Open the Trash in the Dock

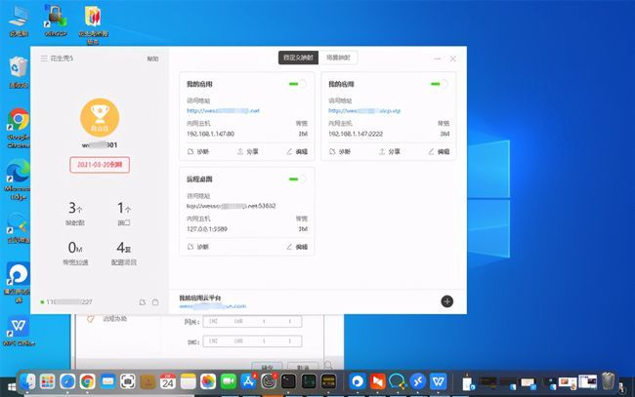tap(608, 380)
